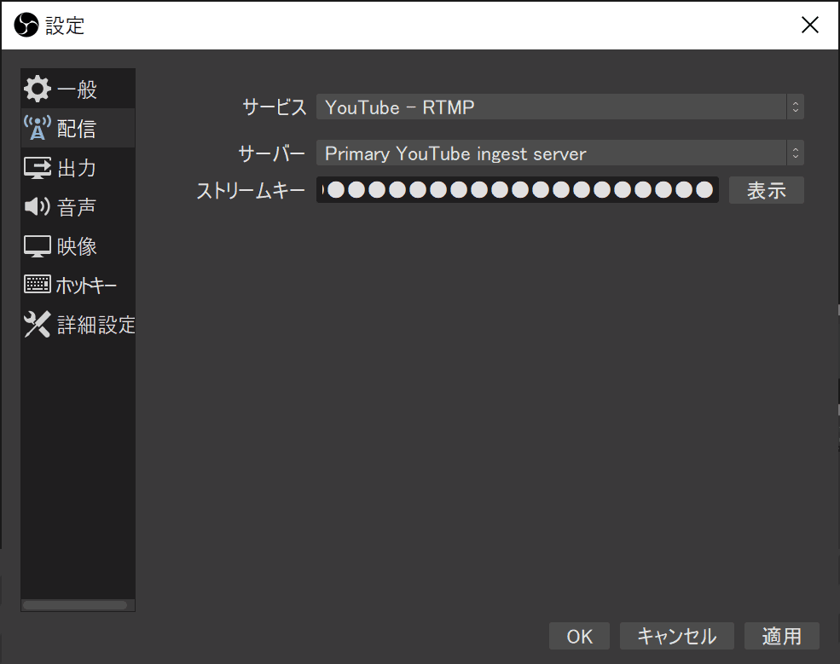Click the サーバー dropdown arrow

pos(796,153)
